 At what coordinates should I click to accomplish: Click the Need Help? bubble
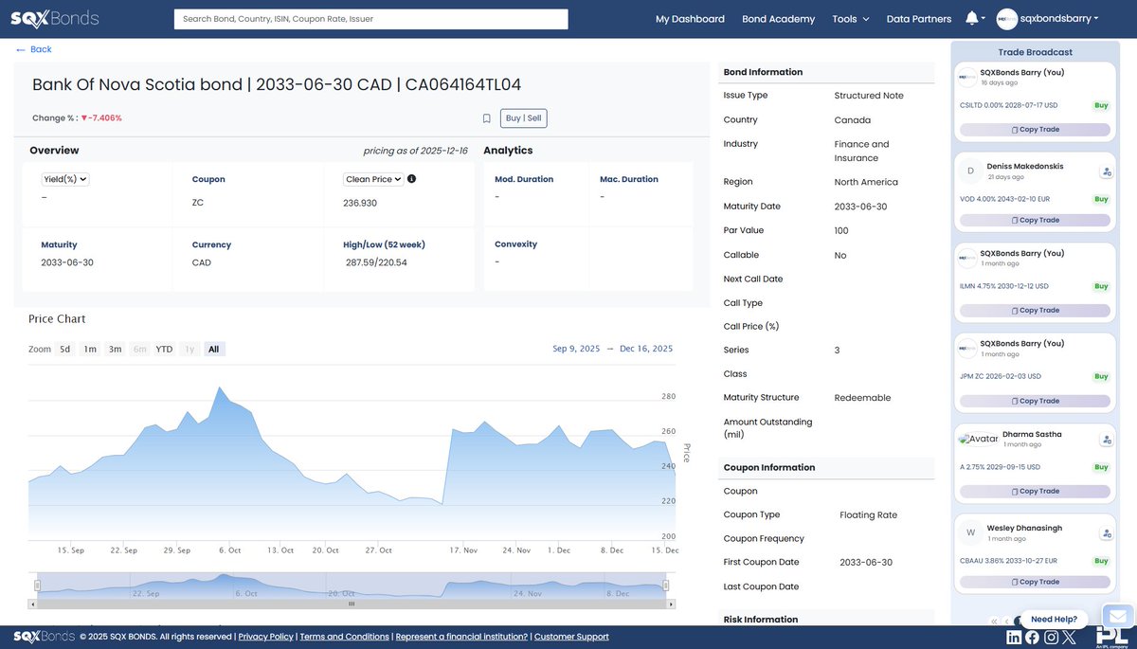click(1054, 619)
